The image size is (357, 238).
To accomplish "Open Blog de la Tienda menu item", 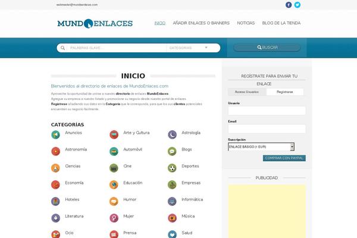I will 281,23.
